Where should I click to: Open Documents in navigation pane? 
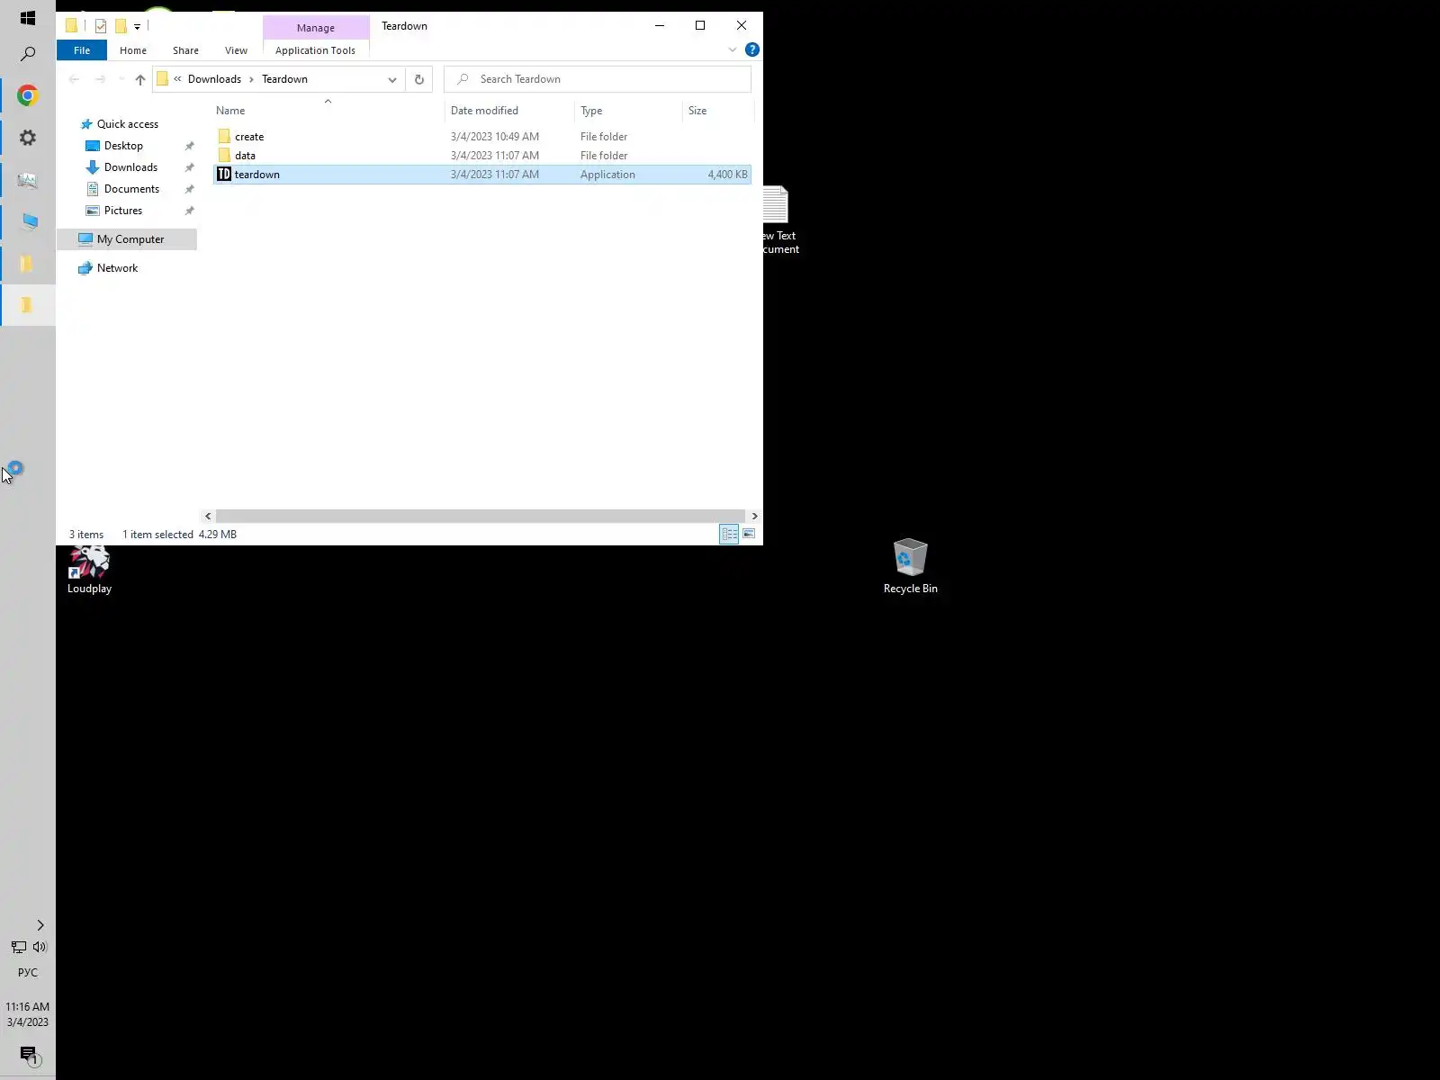pos(131,189)
